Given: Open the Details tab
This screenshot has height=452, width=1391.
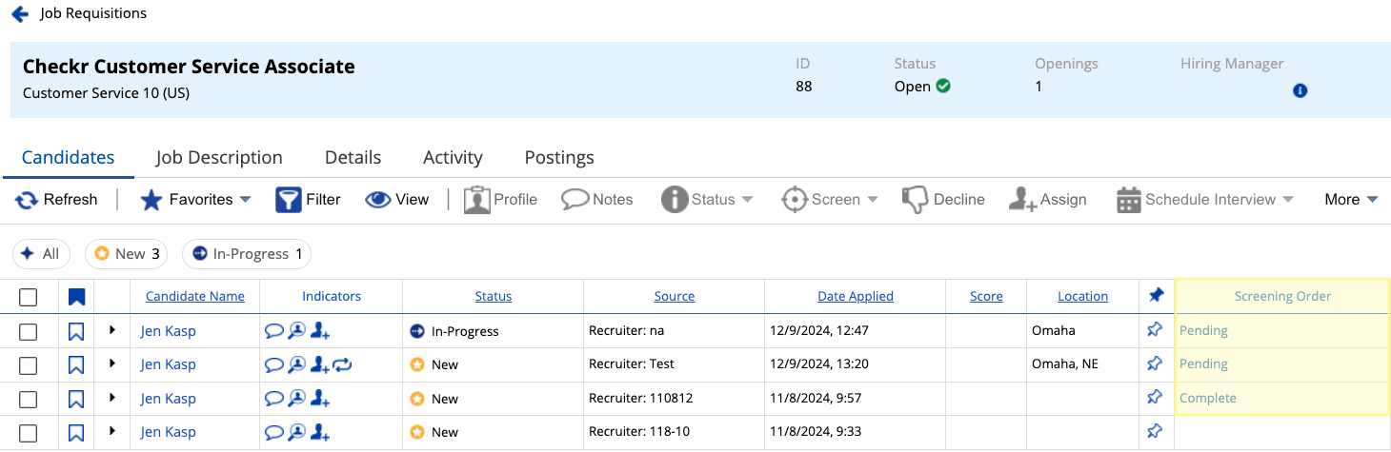Looking at the screenshot, I should 353,158.
